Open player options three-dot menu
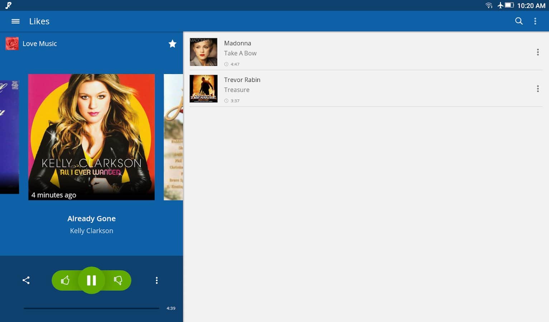This screenshot has width=549, height=322. point(156,280)
